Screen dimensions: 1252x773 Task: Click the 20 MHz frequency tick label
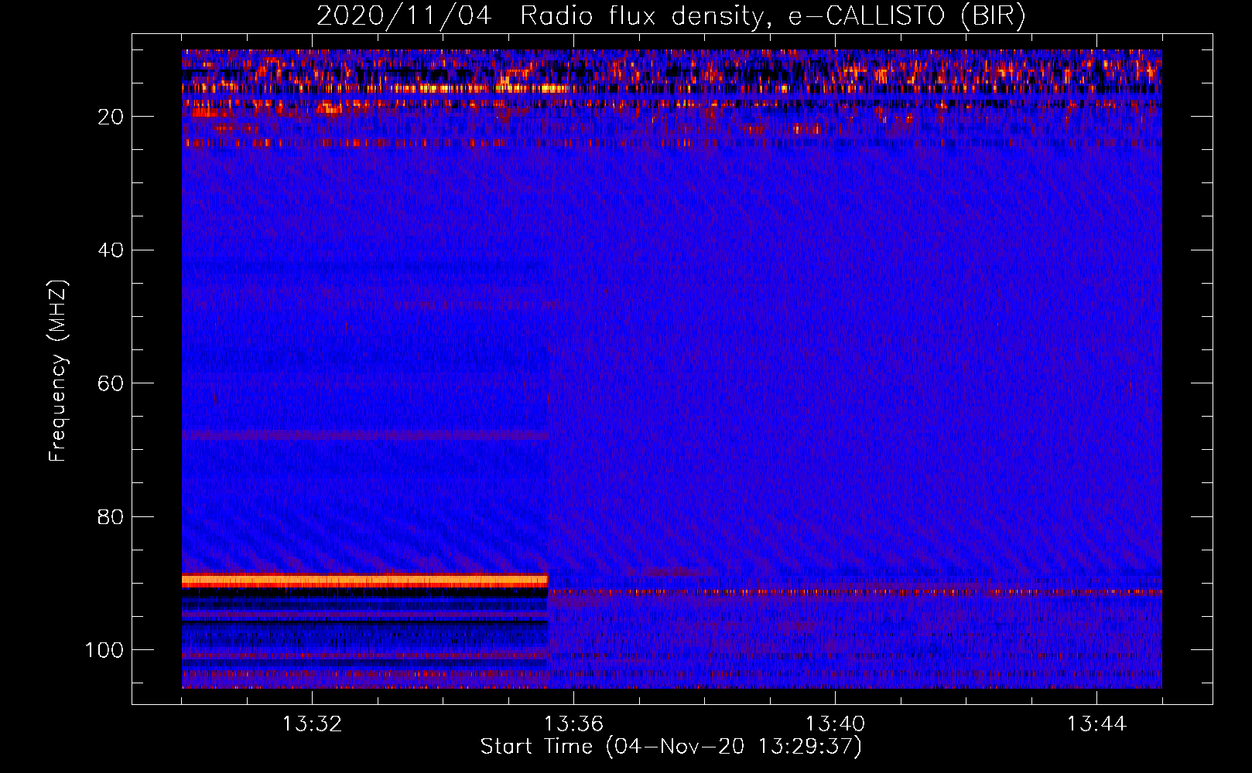(111, 117)
